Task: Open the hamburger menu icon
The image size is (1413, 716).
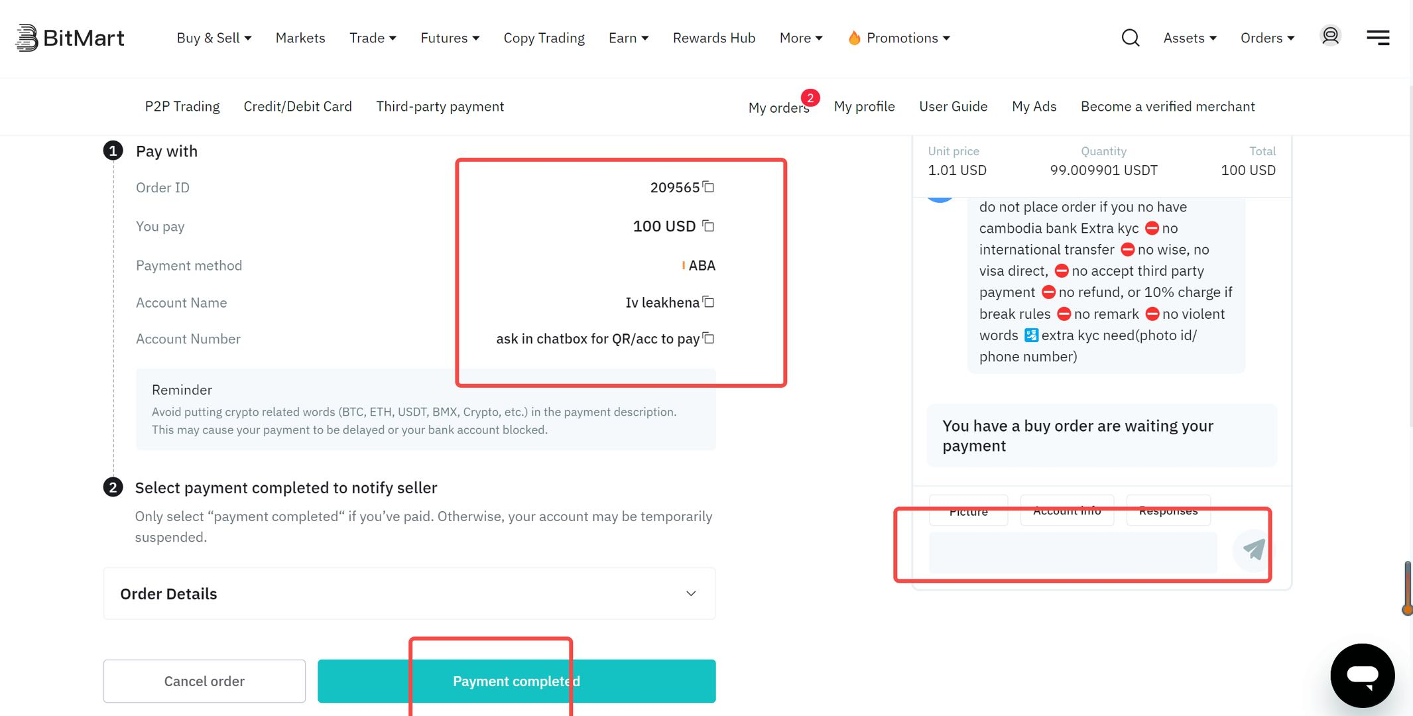Action: 1378,38
